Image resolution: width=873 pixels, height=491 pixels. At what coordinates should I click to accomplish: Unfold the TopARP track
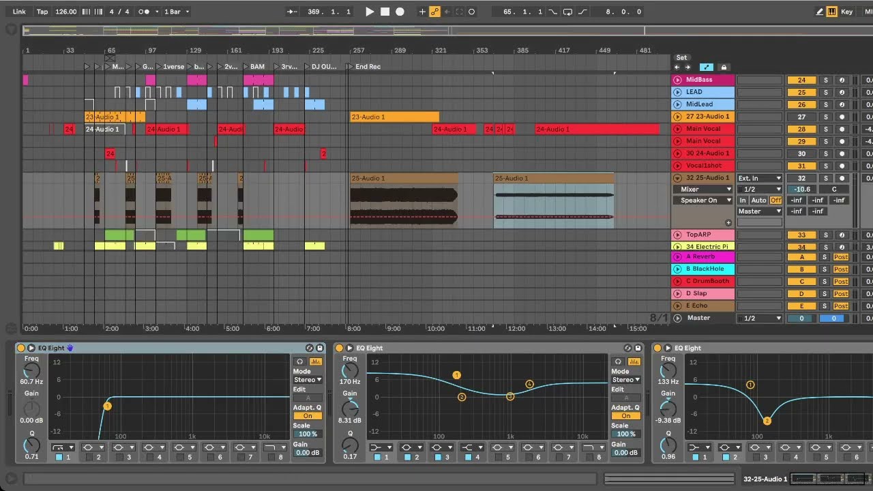click(x=677, y=235)
